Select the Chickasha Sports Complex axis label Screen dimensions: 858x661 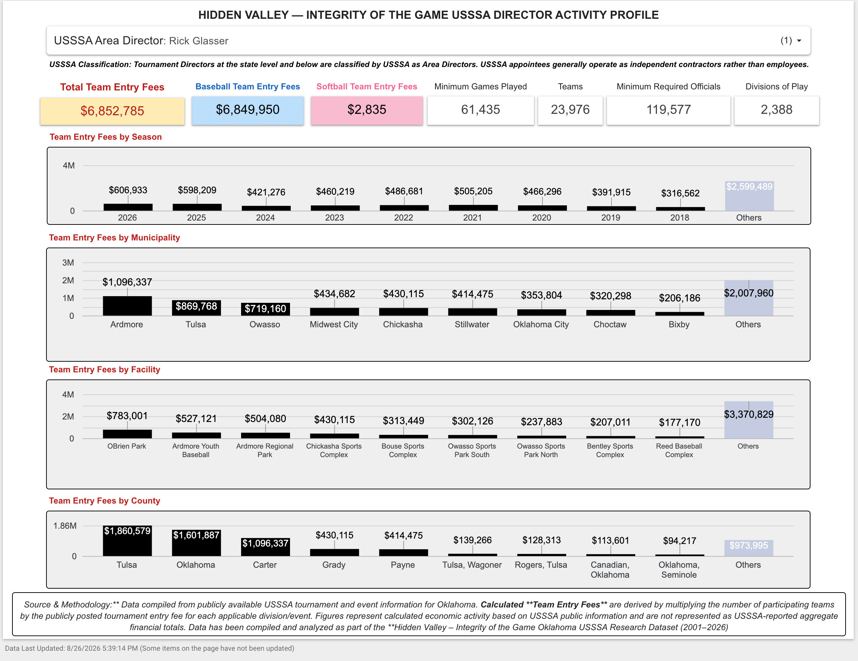coord(334,450)
